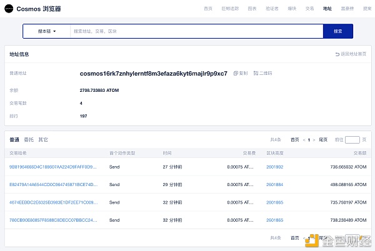Open transaction hash starting E82479A14A6544

coord(53,185)
